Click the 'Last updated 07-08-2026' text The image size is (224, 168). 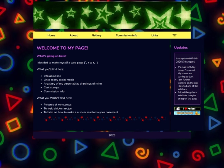(x=187, y=60)
